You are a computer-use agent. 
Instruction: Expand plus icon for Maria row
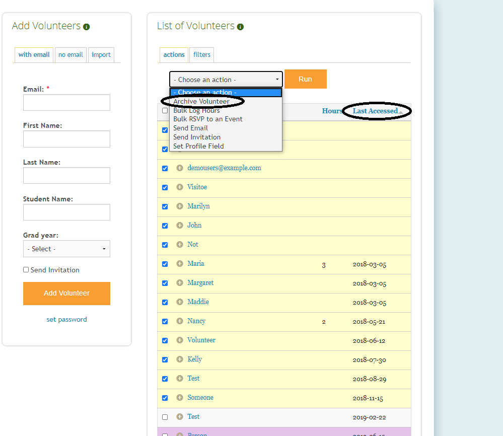click(x=180, y=264)
